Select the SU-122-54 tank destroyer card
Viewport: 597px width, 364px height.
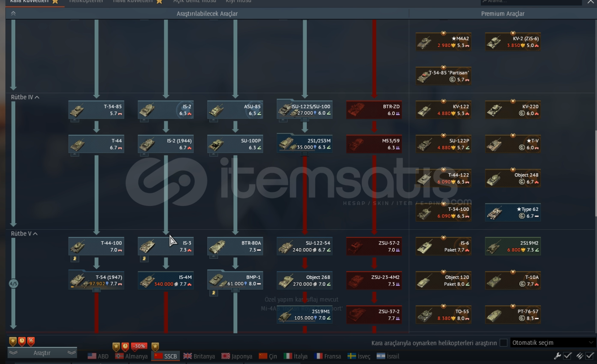[305, 246]
